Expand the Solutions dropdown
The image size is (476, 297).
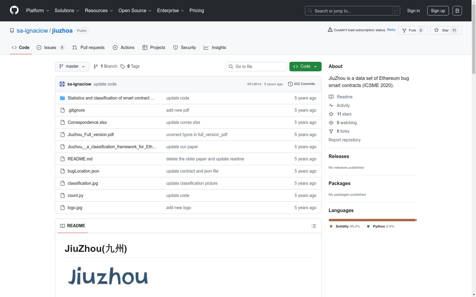[67, 11]
